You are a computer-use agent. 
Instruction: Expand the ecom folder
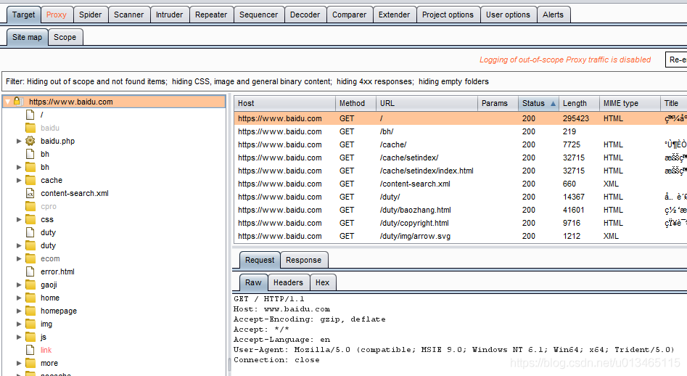click(19, 258)
